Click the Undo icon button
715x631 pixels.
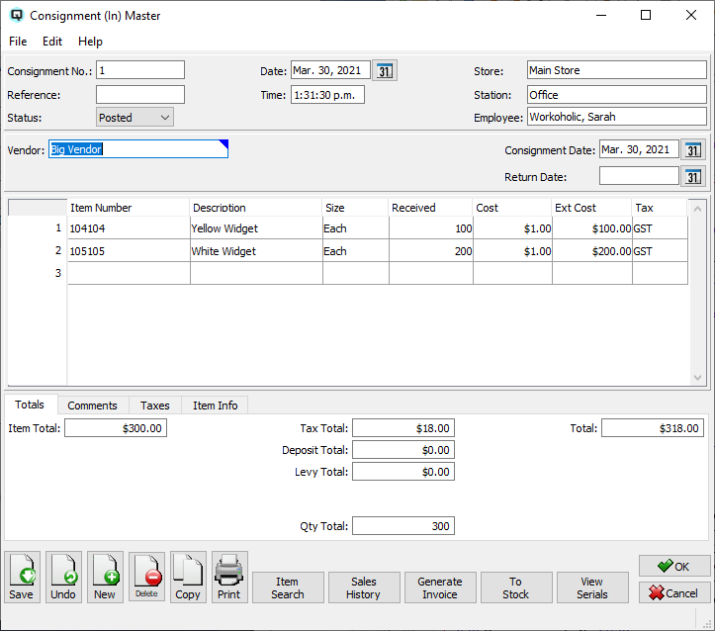(64, 578)
